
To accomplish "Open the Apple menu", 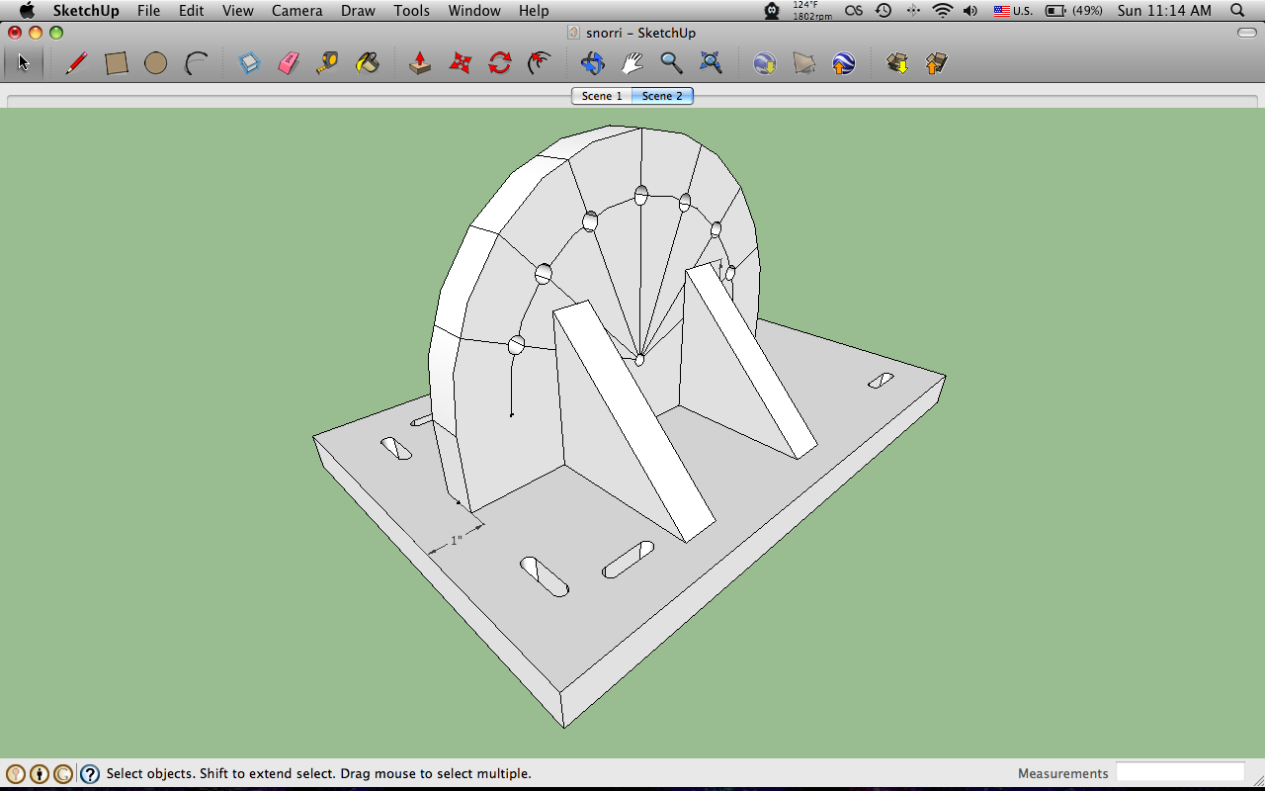I will coord(27,11).
